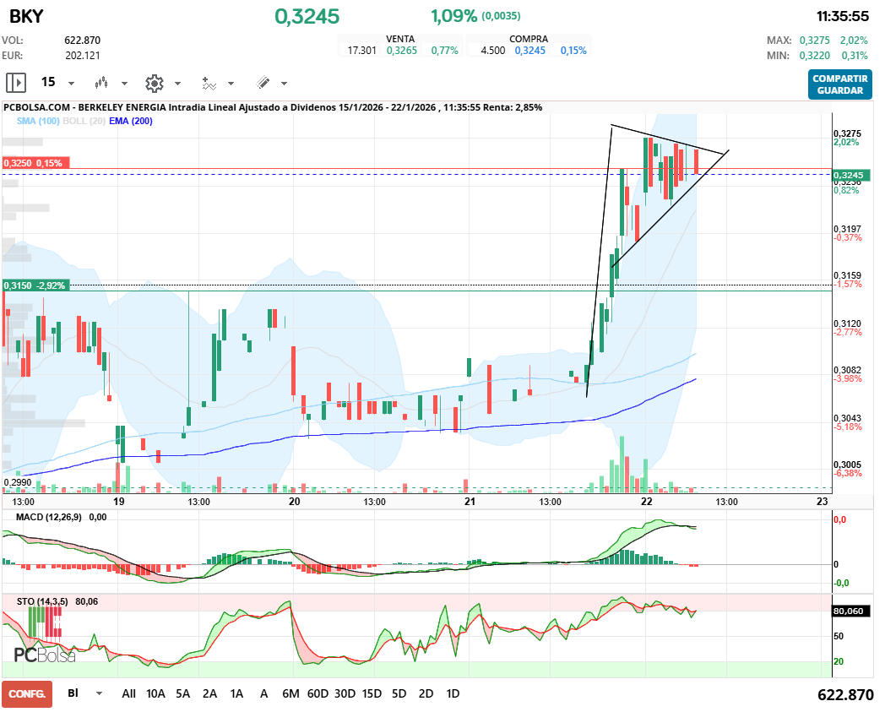
Task: Expand the chart type dropdown arrow
Action: (x=124, y=84)
